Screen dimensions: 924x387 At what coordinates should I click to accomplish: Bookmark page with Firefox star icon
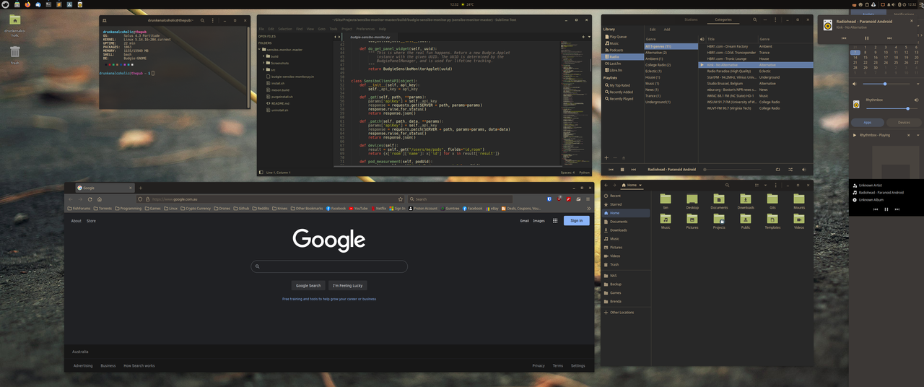point(401,199)
